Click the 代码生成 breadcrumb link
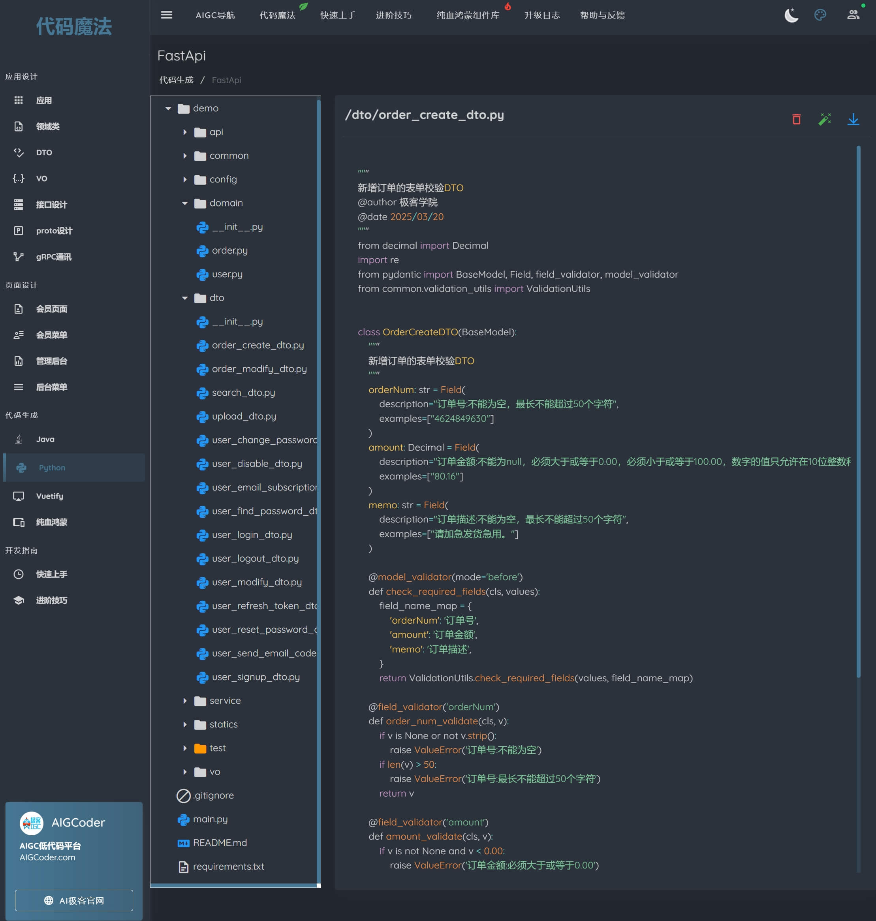Image resolution: width=876 pixels, height=921 pixels. 176,80
